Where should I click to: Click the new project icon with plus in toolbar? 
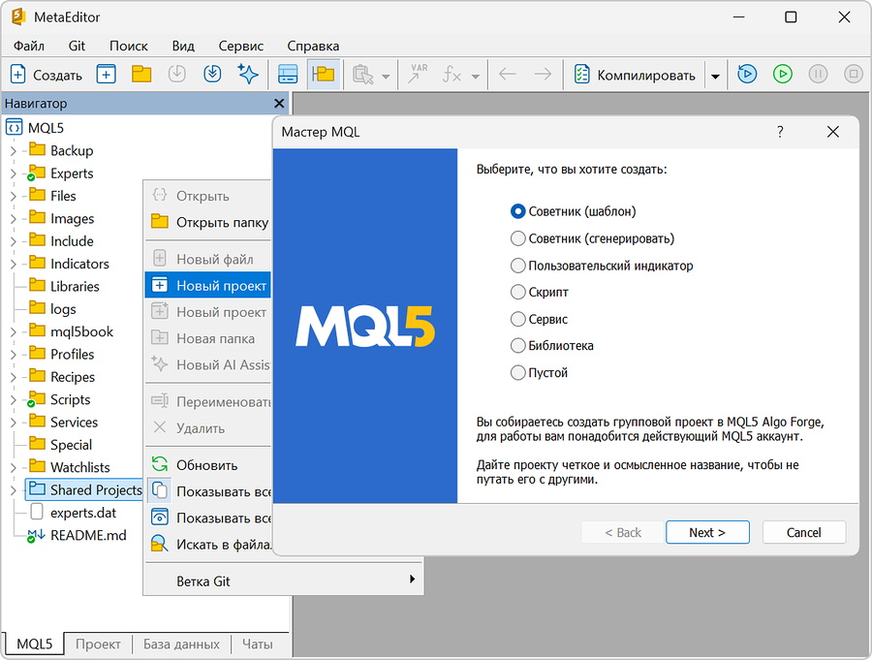[107, 74]
